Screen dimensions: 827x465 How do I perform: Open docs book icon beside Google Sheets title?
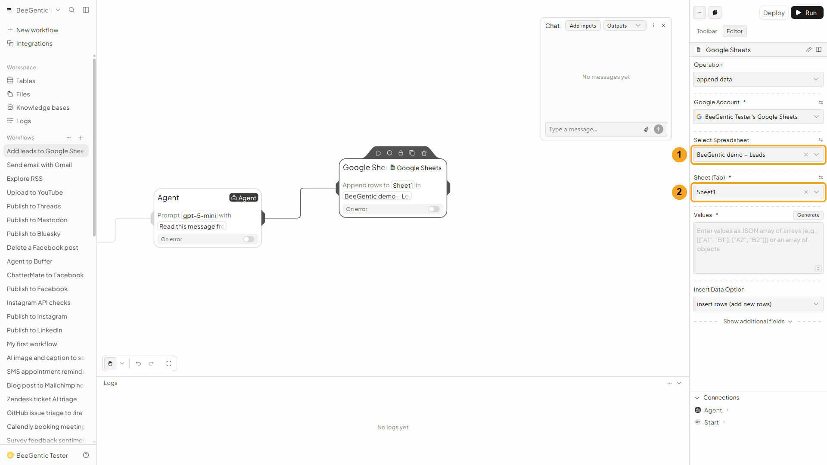tap(819, 50)
